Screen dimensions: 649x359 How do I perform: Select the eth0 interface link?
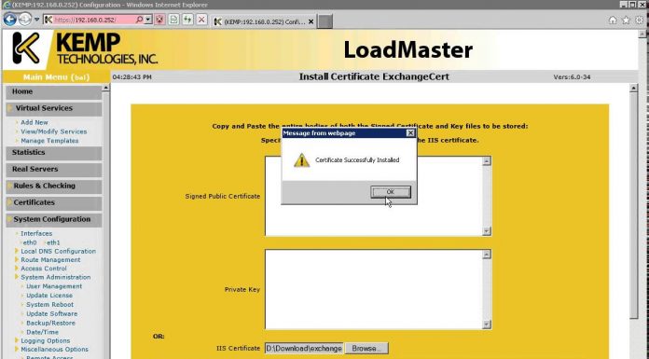[x=30, y=242]
